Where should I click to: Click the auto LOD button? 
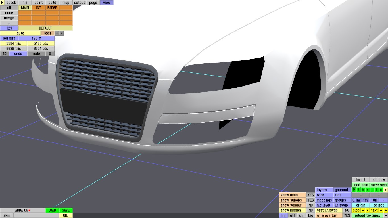click(x=20, y=33)
